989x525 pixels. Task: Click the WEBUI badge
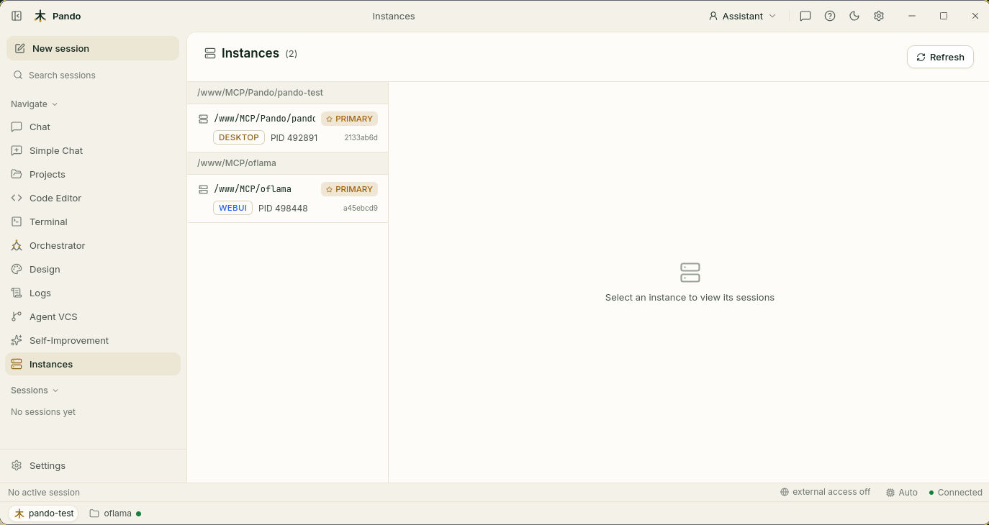[x=232, y=208]
